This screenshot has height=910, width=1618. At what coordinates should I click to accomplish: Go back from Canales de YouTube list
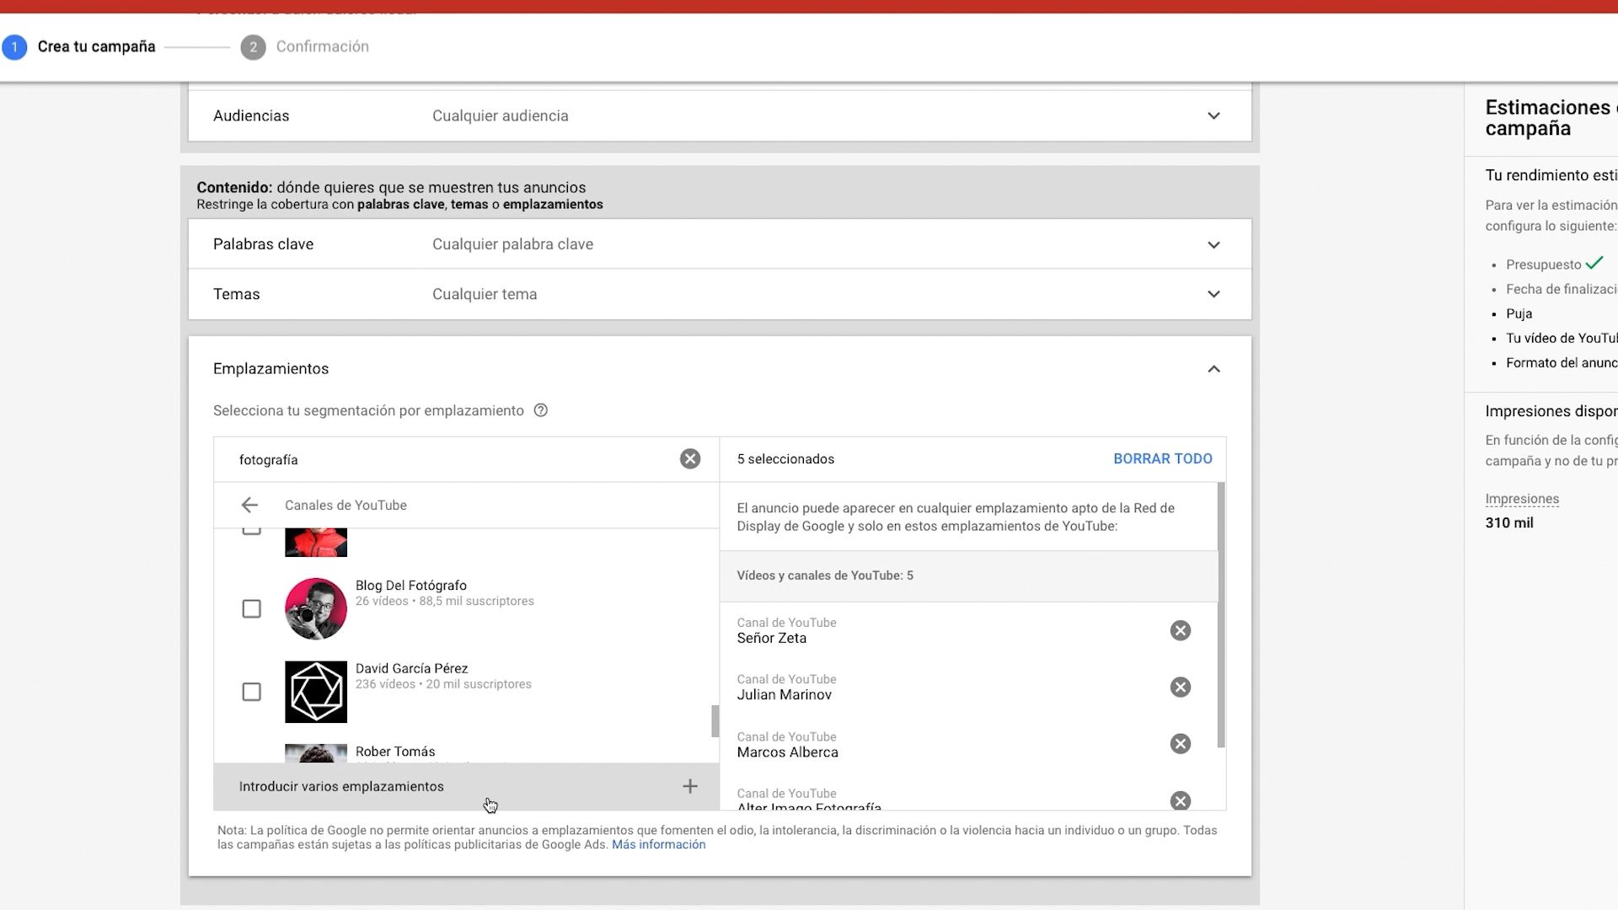249,506
